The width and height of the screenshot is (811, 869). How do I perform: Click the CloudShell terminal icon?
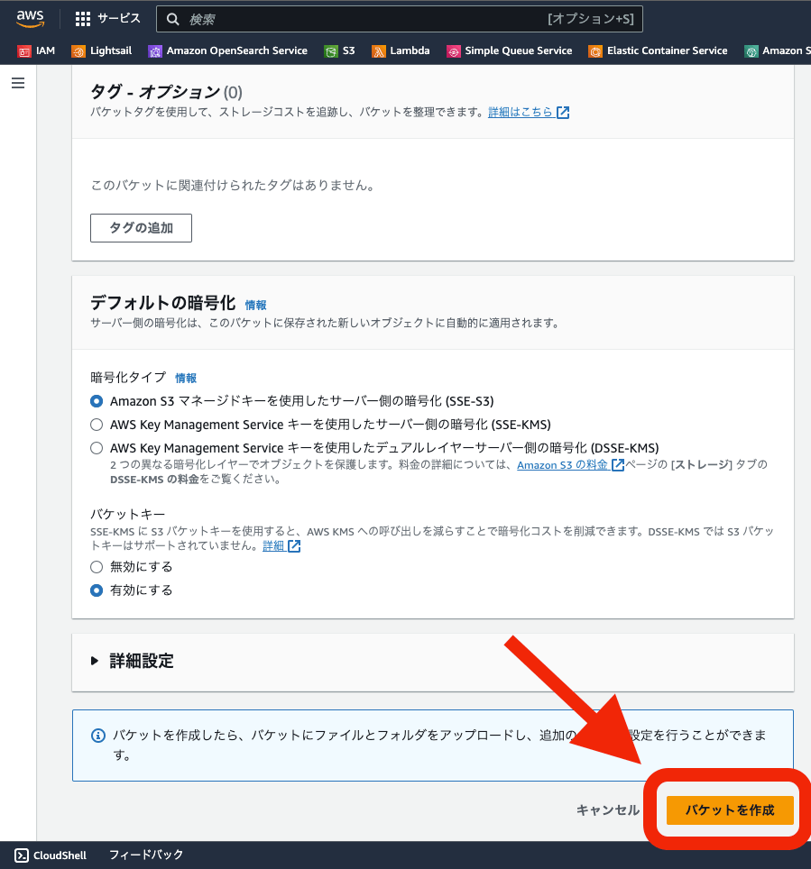coord(21,855)
